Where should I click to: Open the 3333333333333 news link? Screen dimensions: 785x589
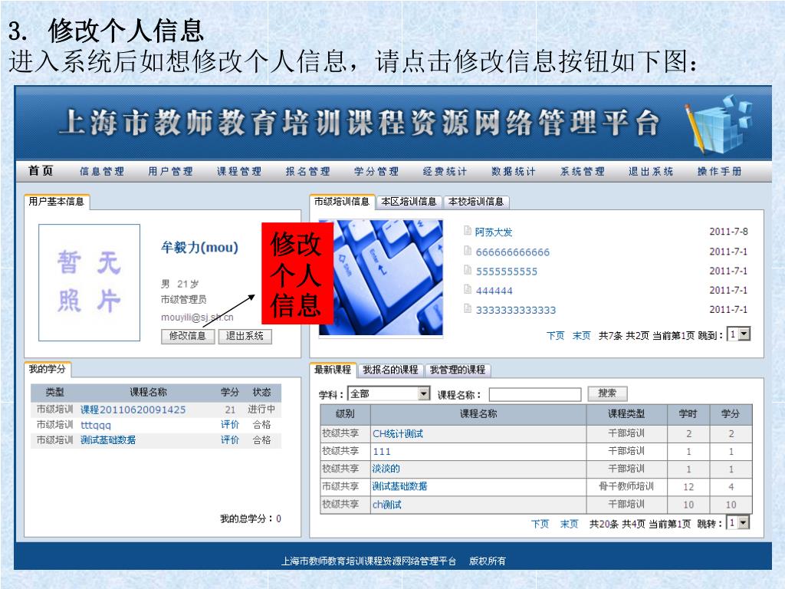coord(516,310)
